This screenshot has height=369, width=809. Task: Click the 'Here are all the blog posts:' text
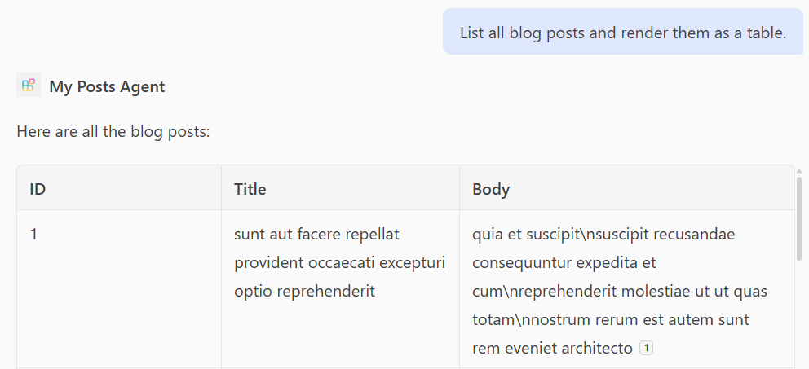click(x=113, y=131)
